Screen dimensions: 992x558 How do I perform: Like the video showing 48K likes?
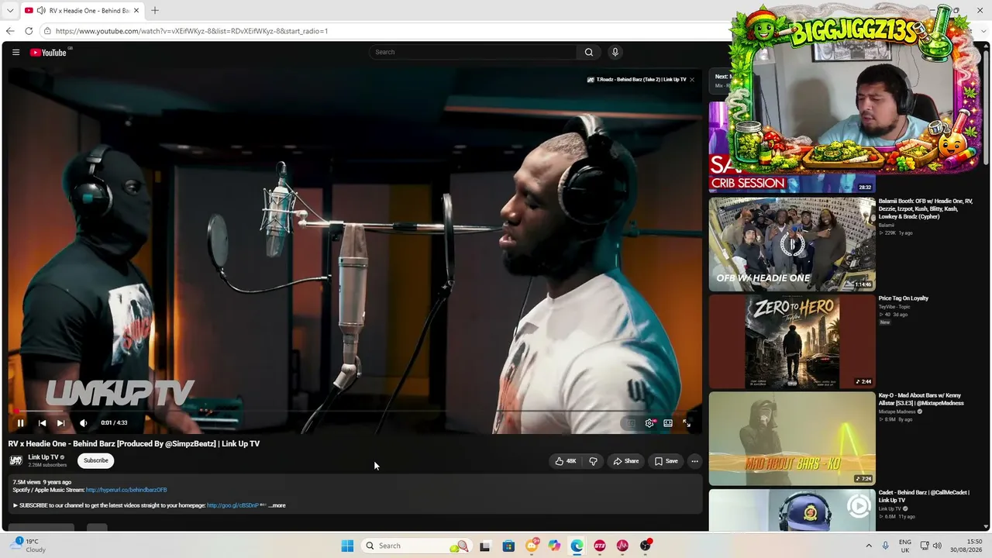[566, 461]
